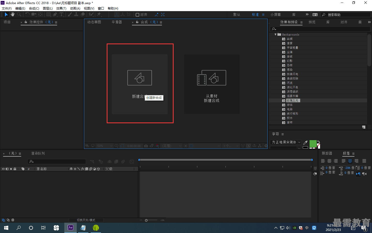Click the 切换开关/模式 button
Screen dimensions: 372x233
[86, 220]
